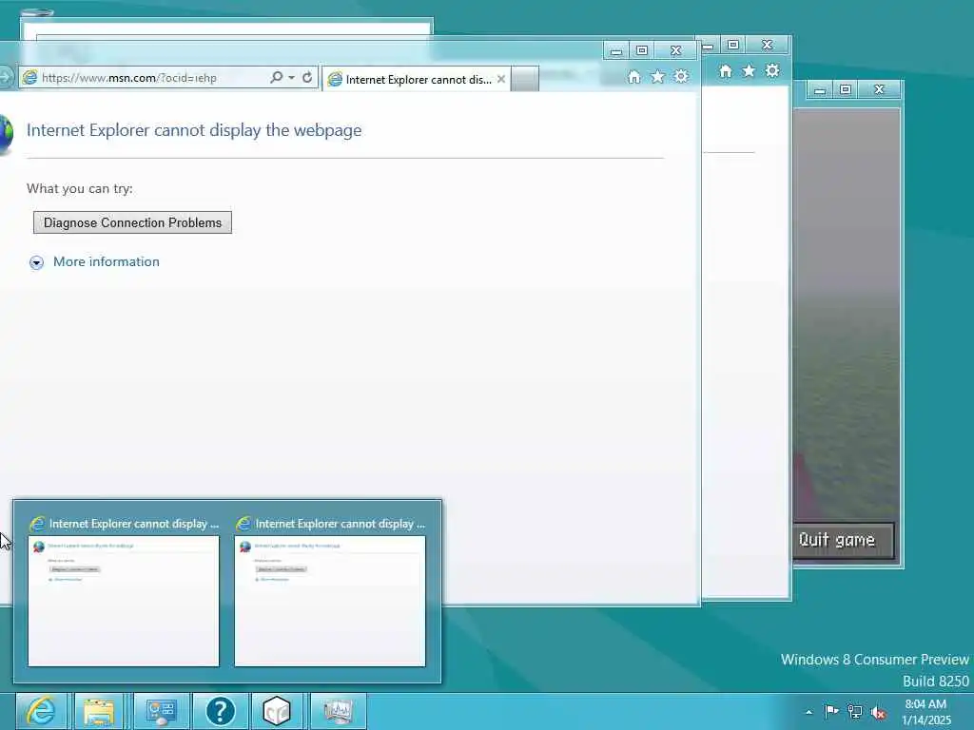Open File Explorer from the taskbar
974x730 pixels.
[99, 711]
